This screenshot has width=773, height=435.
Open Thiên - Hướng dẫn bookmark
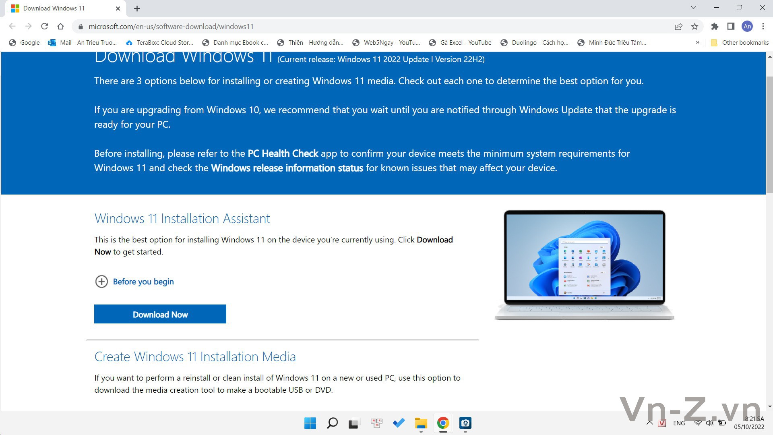click(x=310, y=43)
